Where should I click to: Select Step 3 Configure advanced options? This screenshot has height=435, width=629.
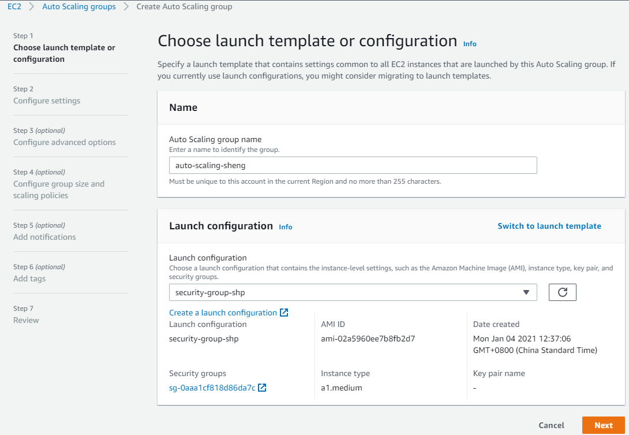tap(65, 142)
